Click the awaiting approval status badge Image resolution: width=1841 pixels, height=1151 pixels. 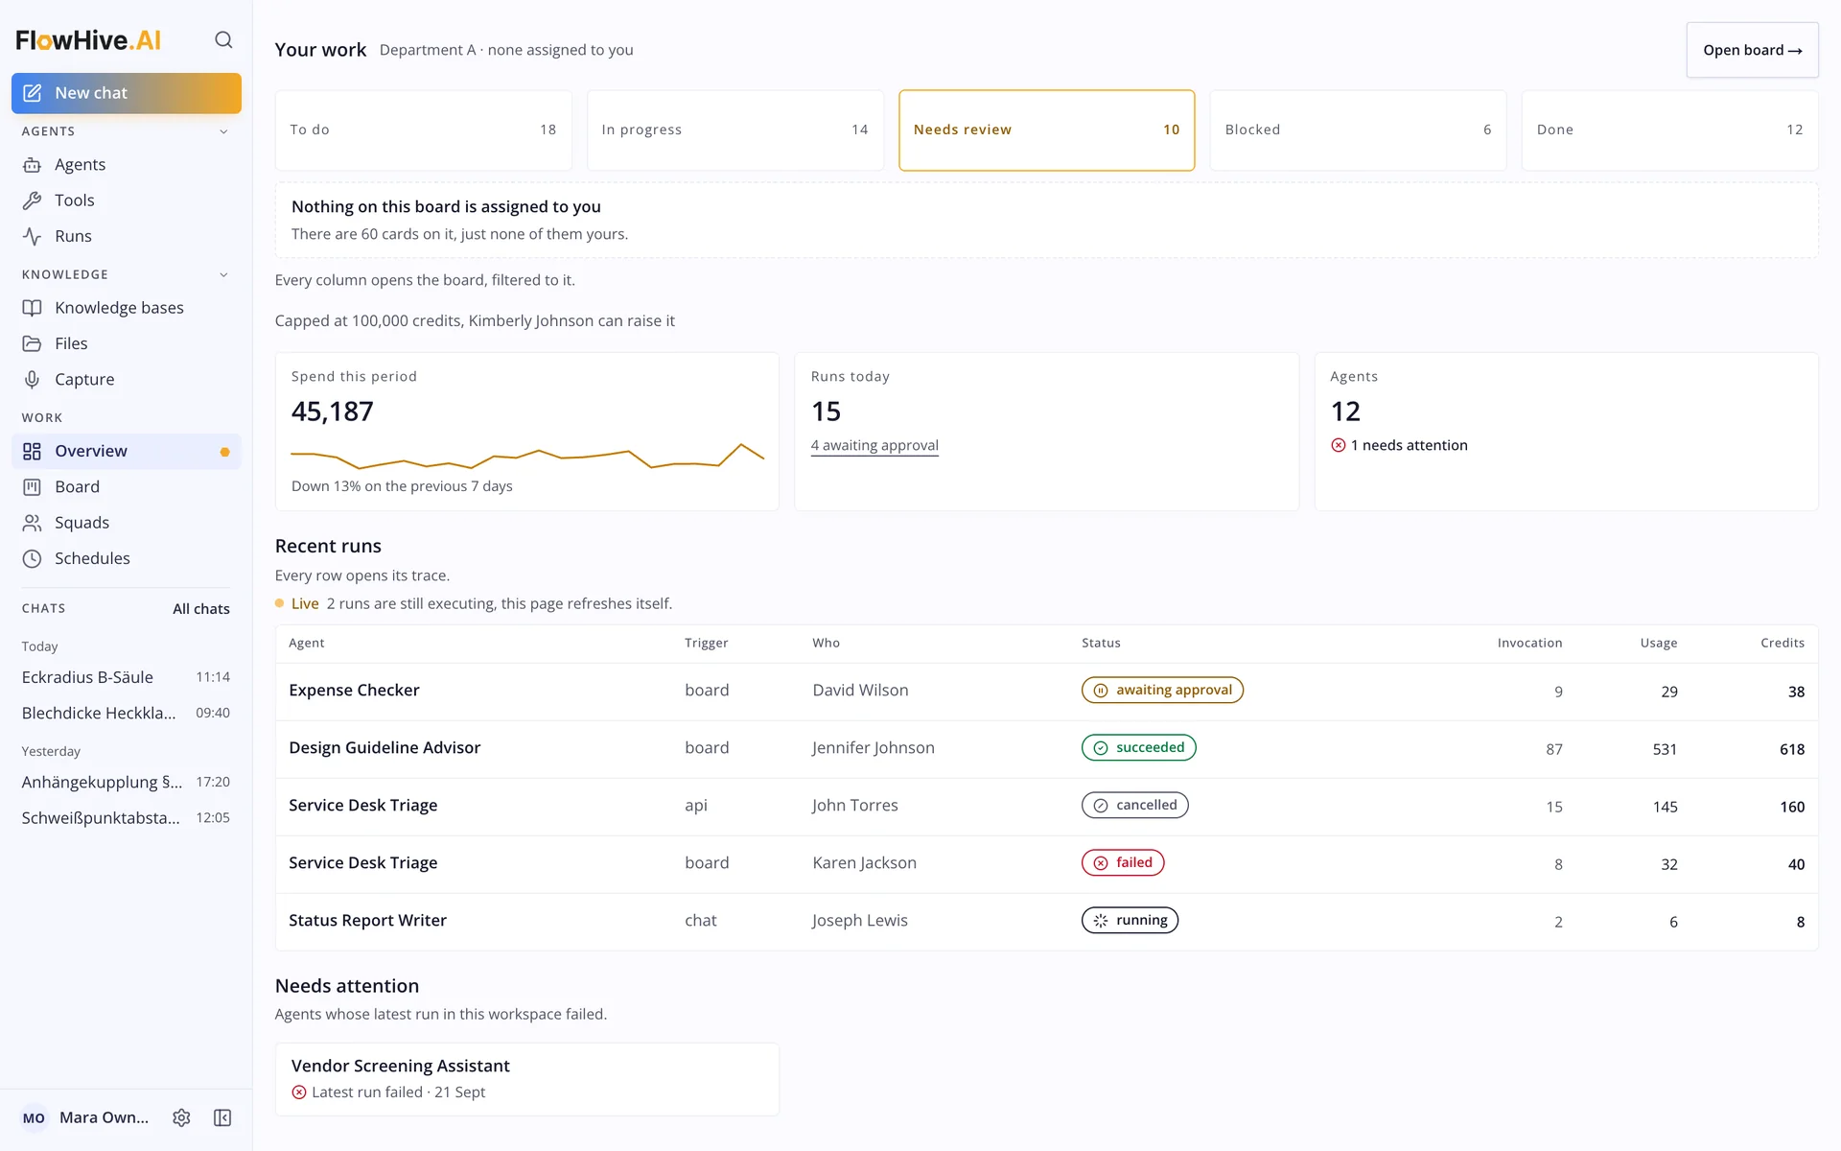(1162, 690)
